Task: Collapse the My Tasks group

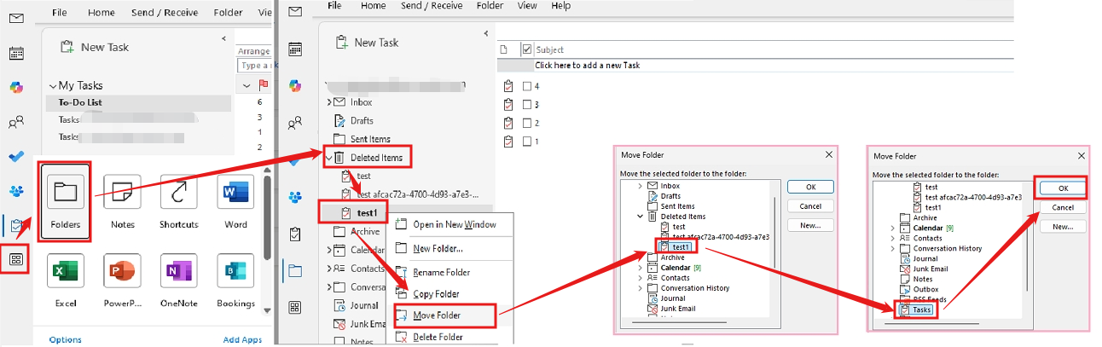Action: tap(52, 86)
